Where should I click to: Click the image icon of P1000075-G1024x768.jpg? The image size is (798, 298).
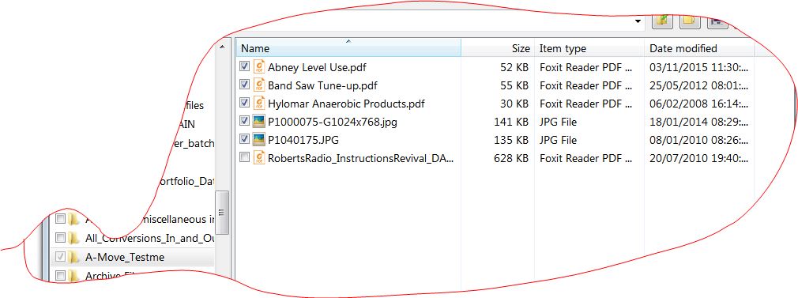coord(259,122)
